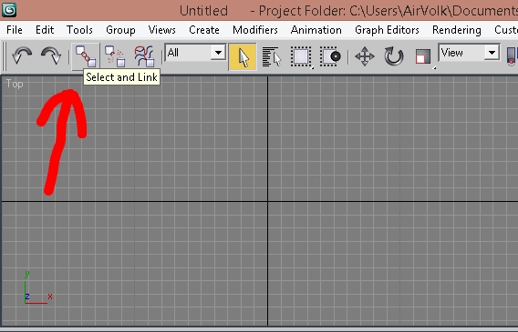Open the Animation menu
518x332 pixels.
(x=316, y=30)
